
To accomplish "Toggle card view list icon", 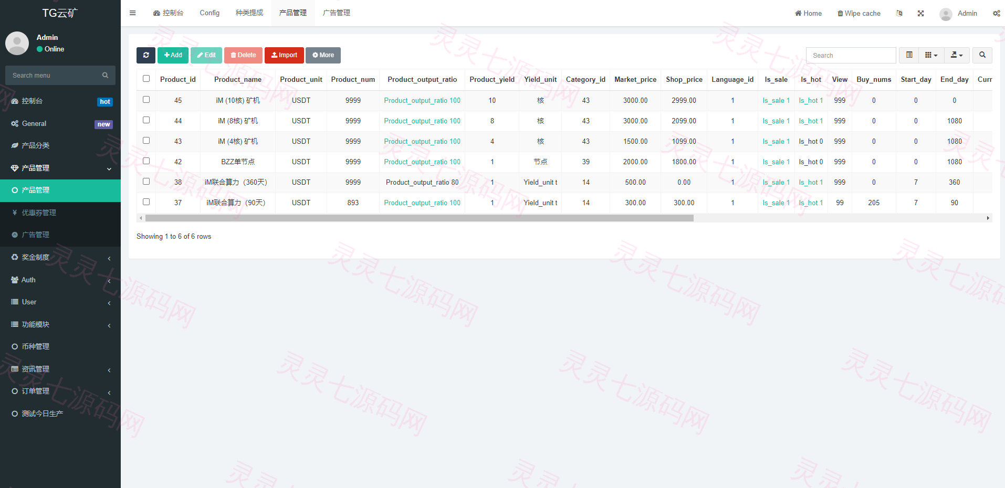I will click(x=909, y=55).
